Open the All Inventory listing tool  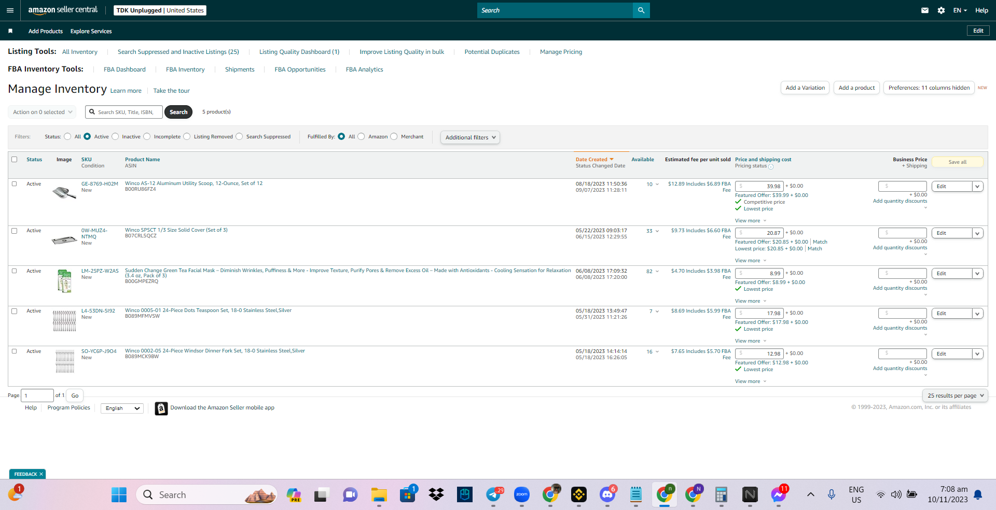click(80, 52)
